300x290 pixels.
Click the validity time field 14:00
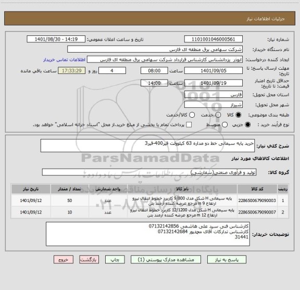(x=154, y=83)
